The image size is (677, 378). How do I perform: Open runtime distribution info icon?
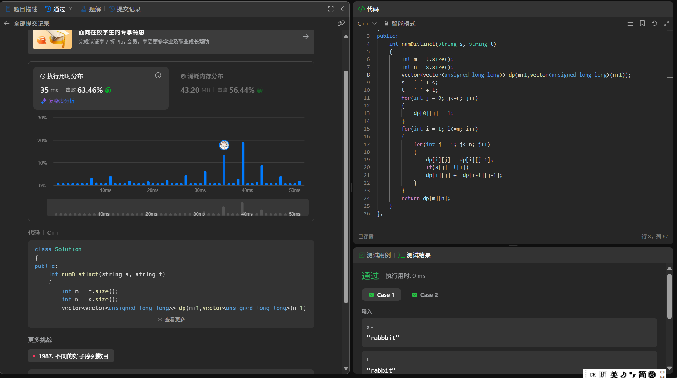[158, 75]
